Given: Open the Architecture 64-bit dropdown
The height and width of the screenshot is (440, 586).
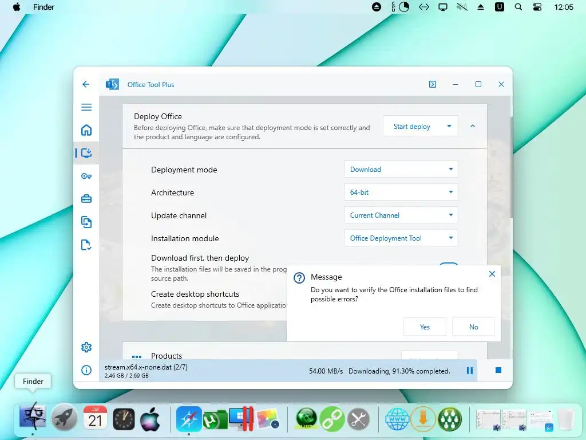Looking at the screenshot, I should point(401,192).
